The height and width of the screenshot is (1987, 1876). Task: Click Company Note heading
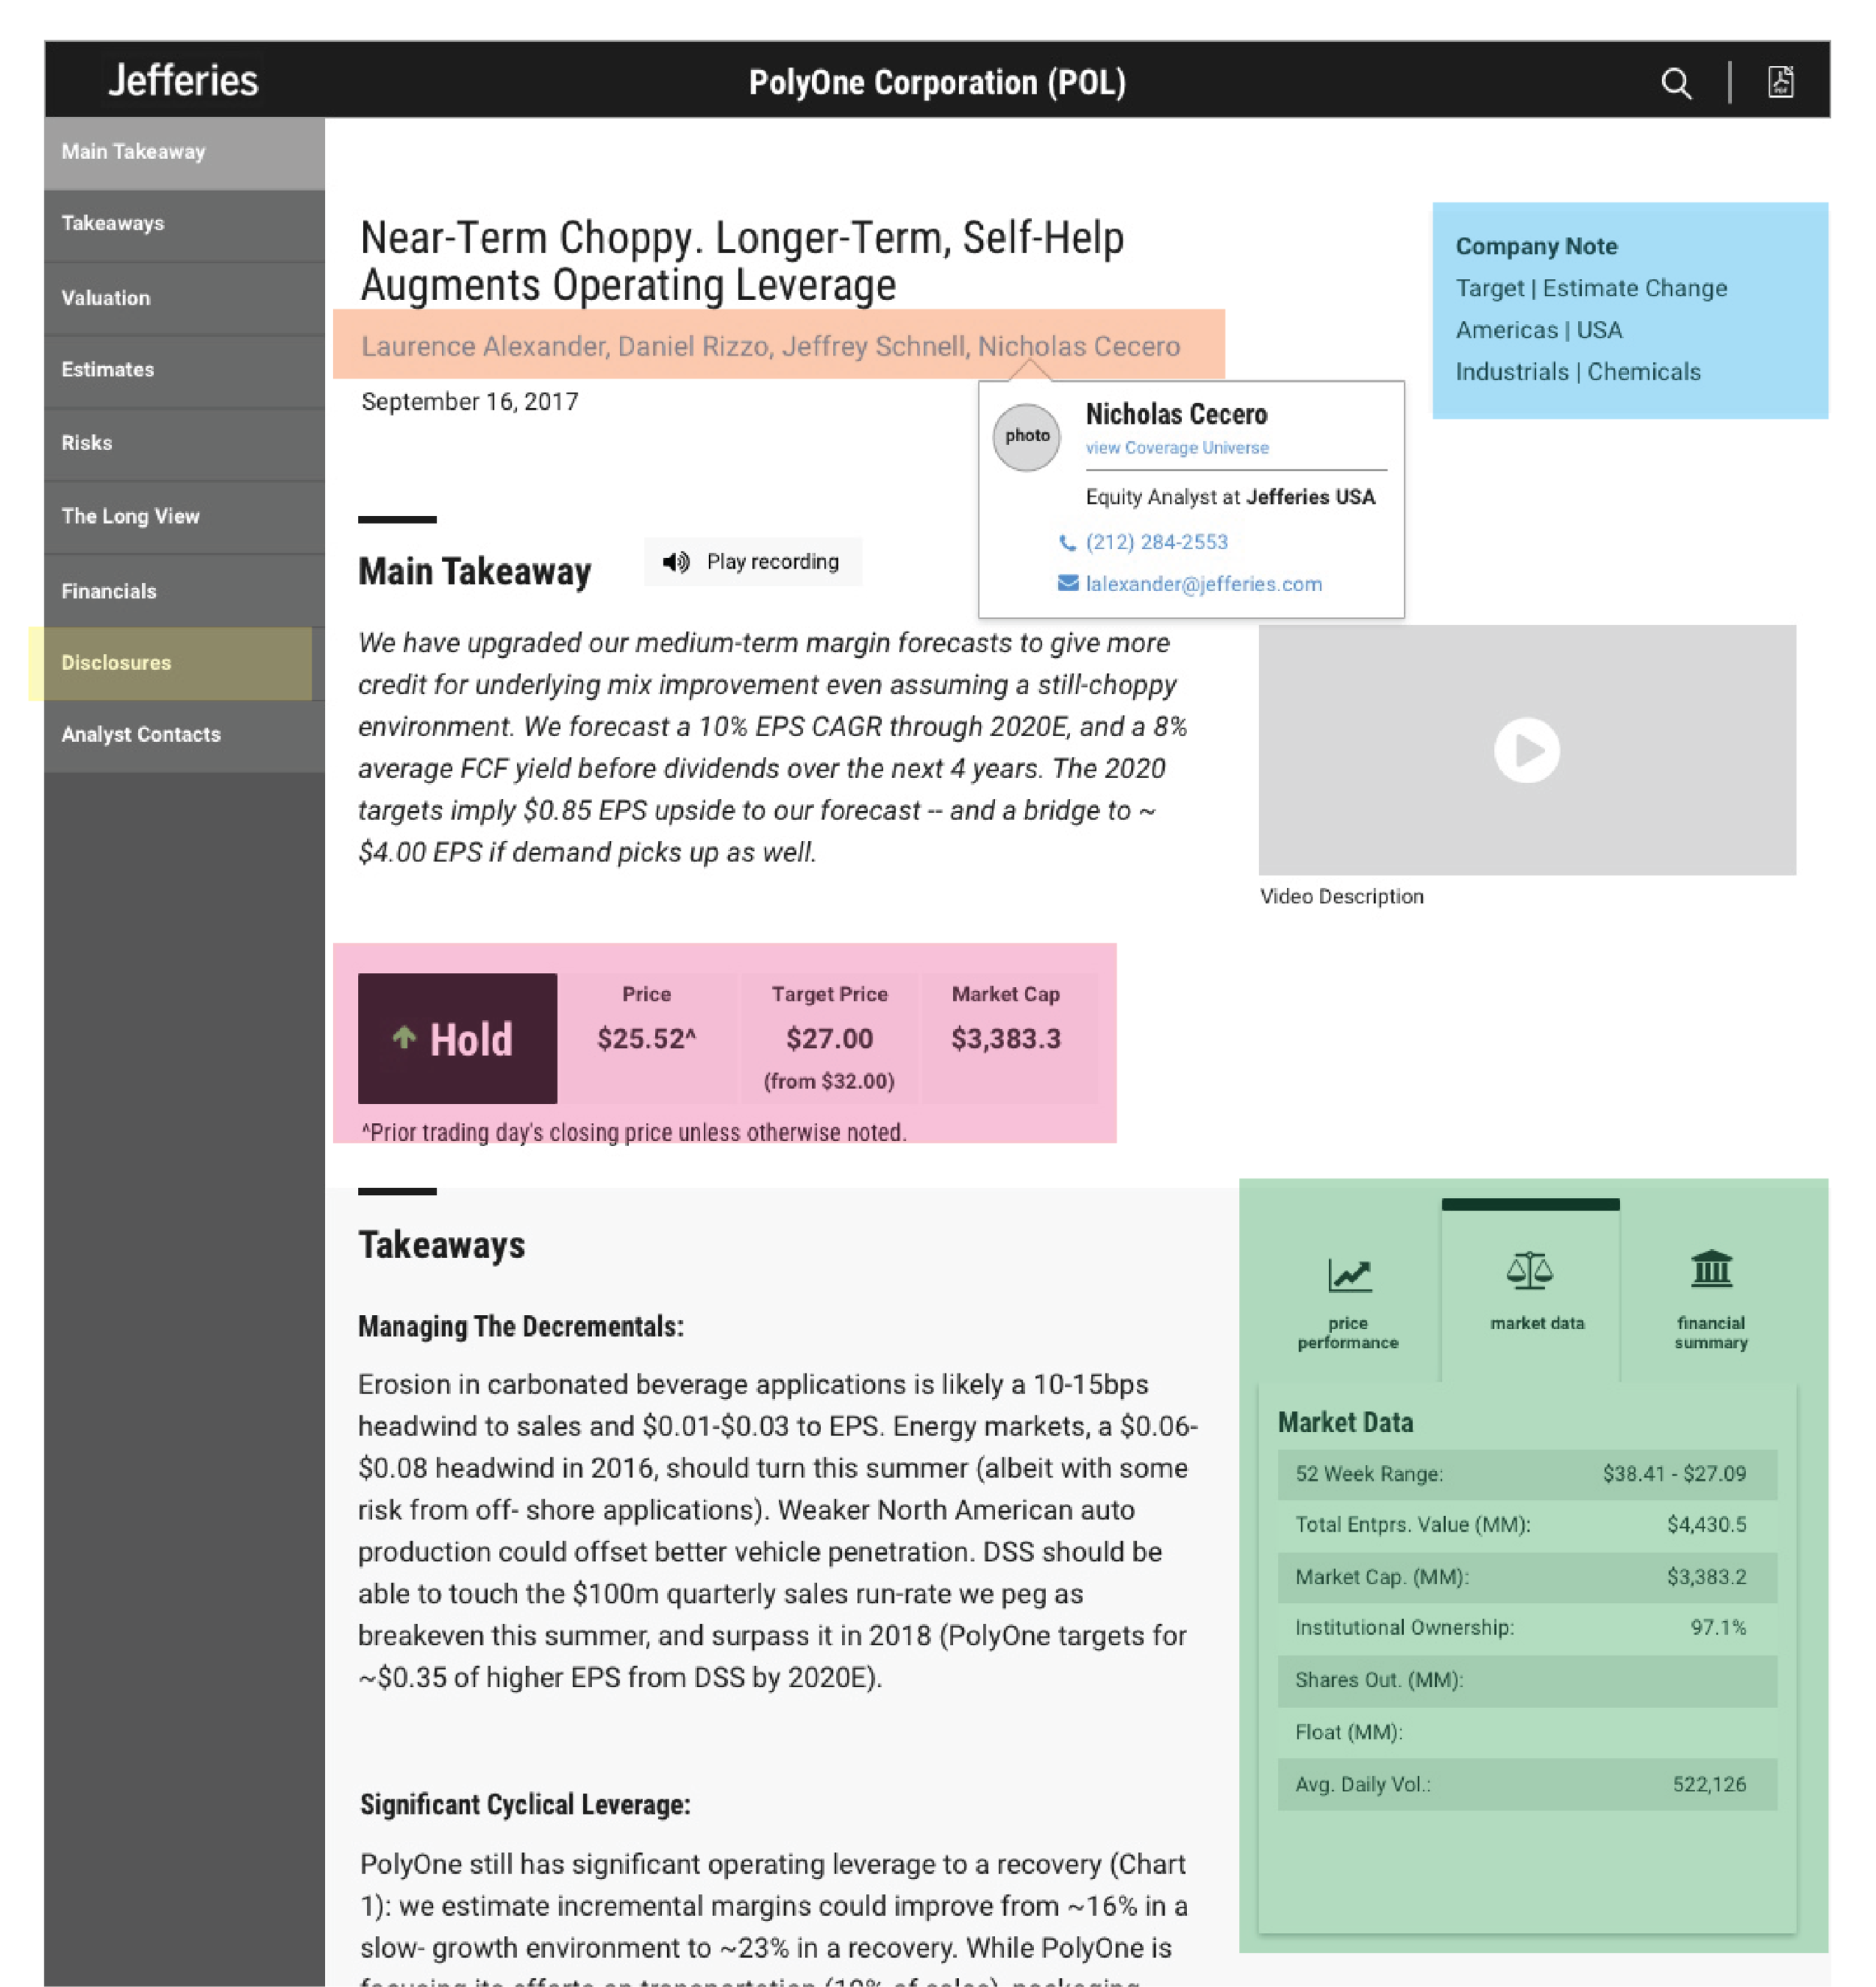pos(1536,246)
